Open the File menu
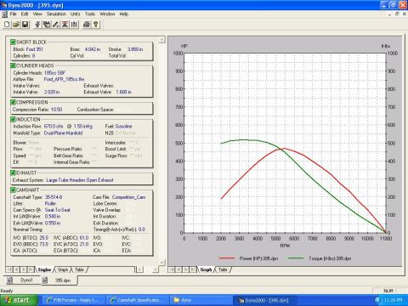The image size is (408, 306). tap(14, 14)
